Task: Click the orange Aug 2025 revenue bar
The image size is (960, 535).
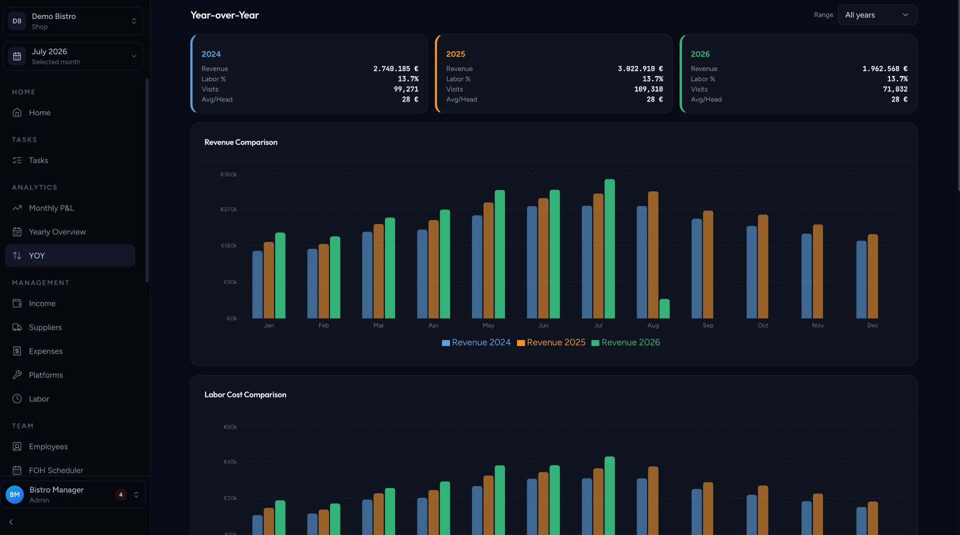Action: pyautogui.click(x=653, y=255)
